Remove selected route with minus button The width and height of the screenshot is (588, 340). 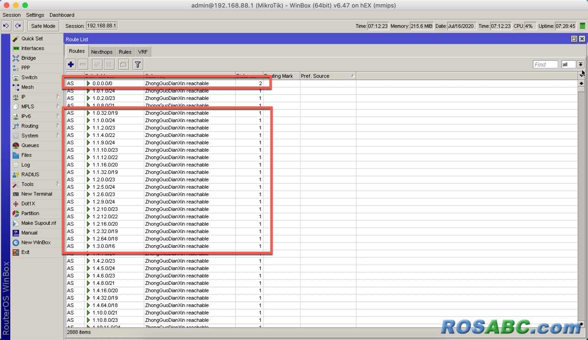83,64
